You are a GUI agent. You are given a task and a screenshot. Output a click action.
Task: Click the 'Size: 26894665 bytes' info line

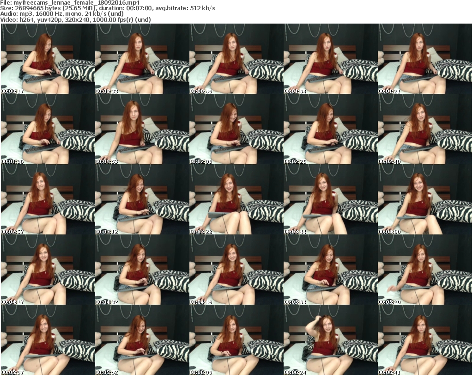click(108, 8)
